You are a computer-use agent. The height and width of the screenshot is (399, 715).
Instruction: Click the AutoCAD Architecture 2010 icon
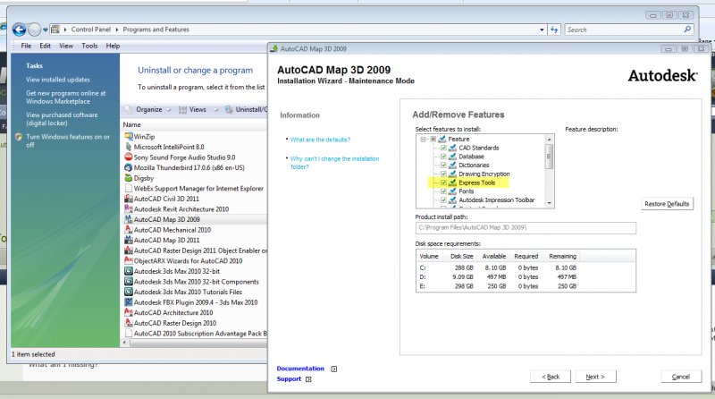pyautogui.click(x=129, y=313)
